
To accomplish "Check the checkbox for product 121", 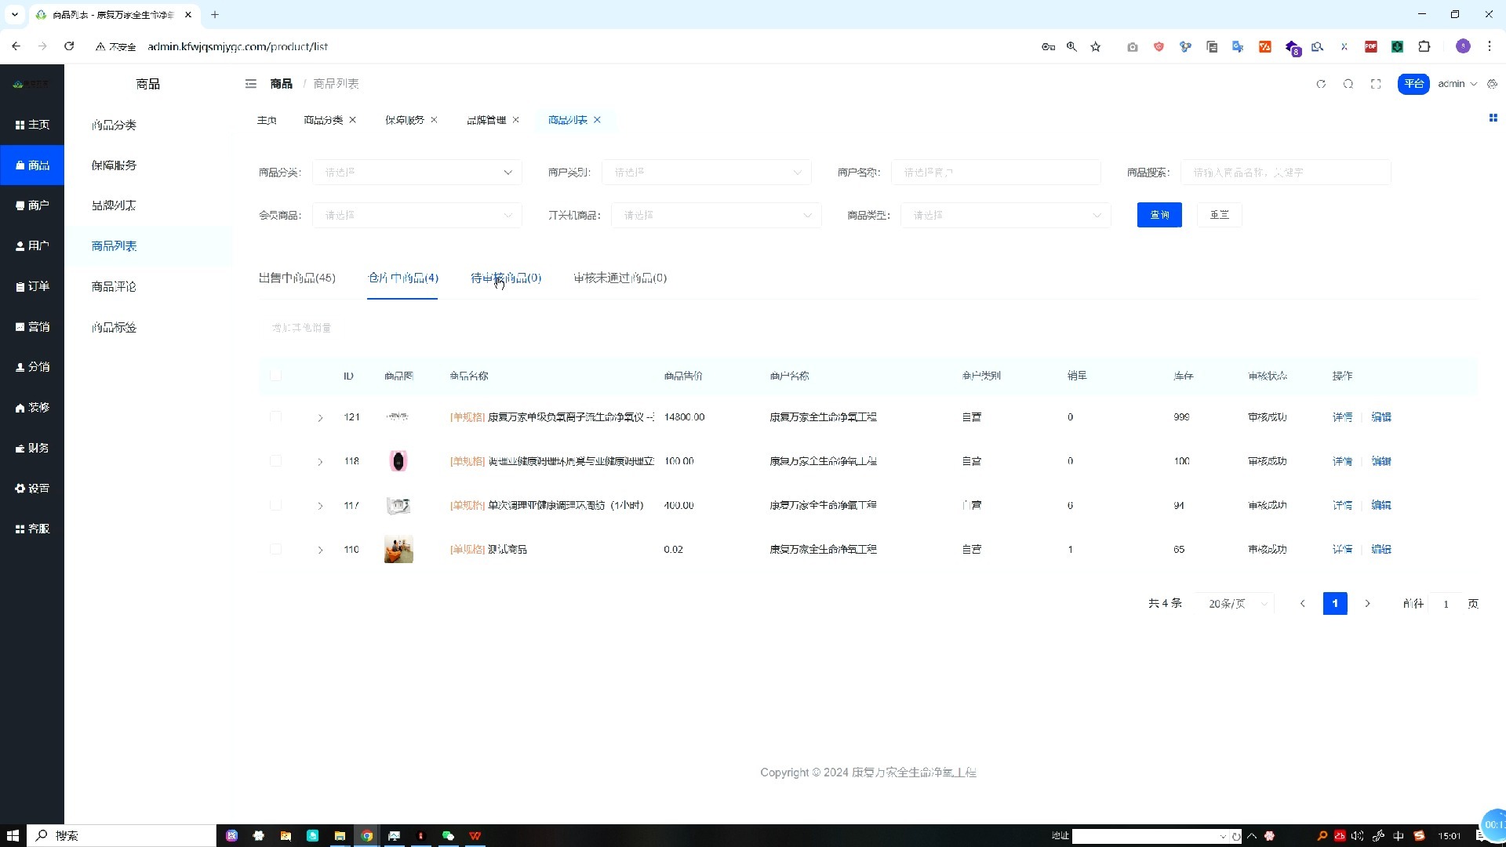I will point(275,417).
